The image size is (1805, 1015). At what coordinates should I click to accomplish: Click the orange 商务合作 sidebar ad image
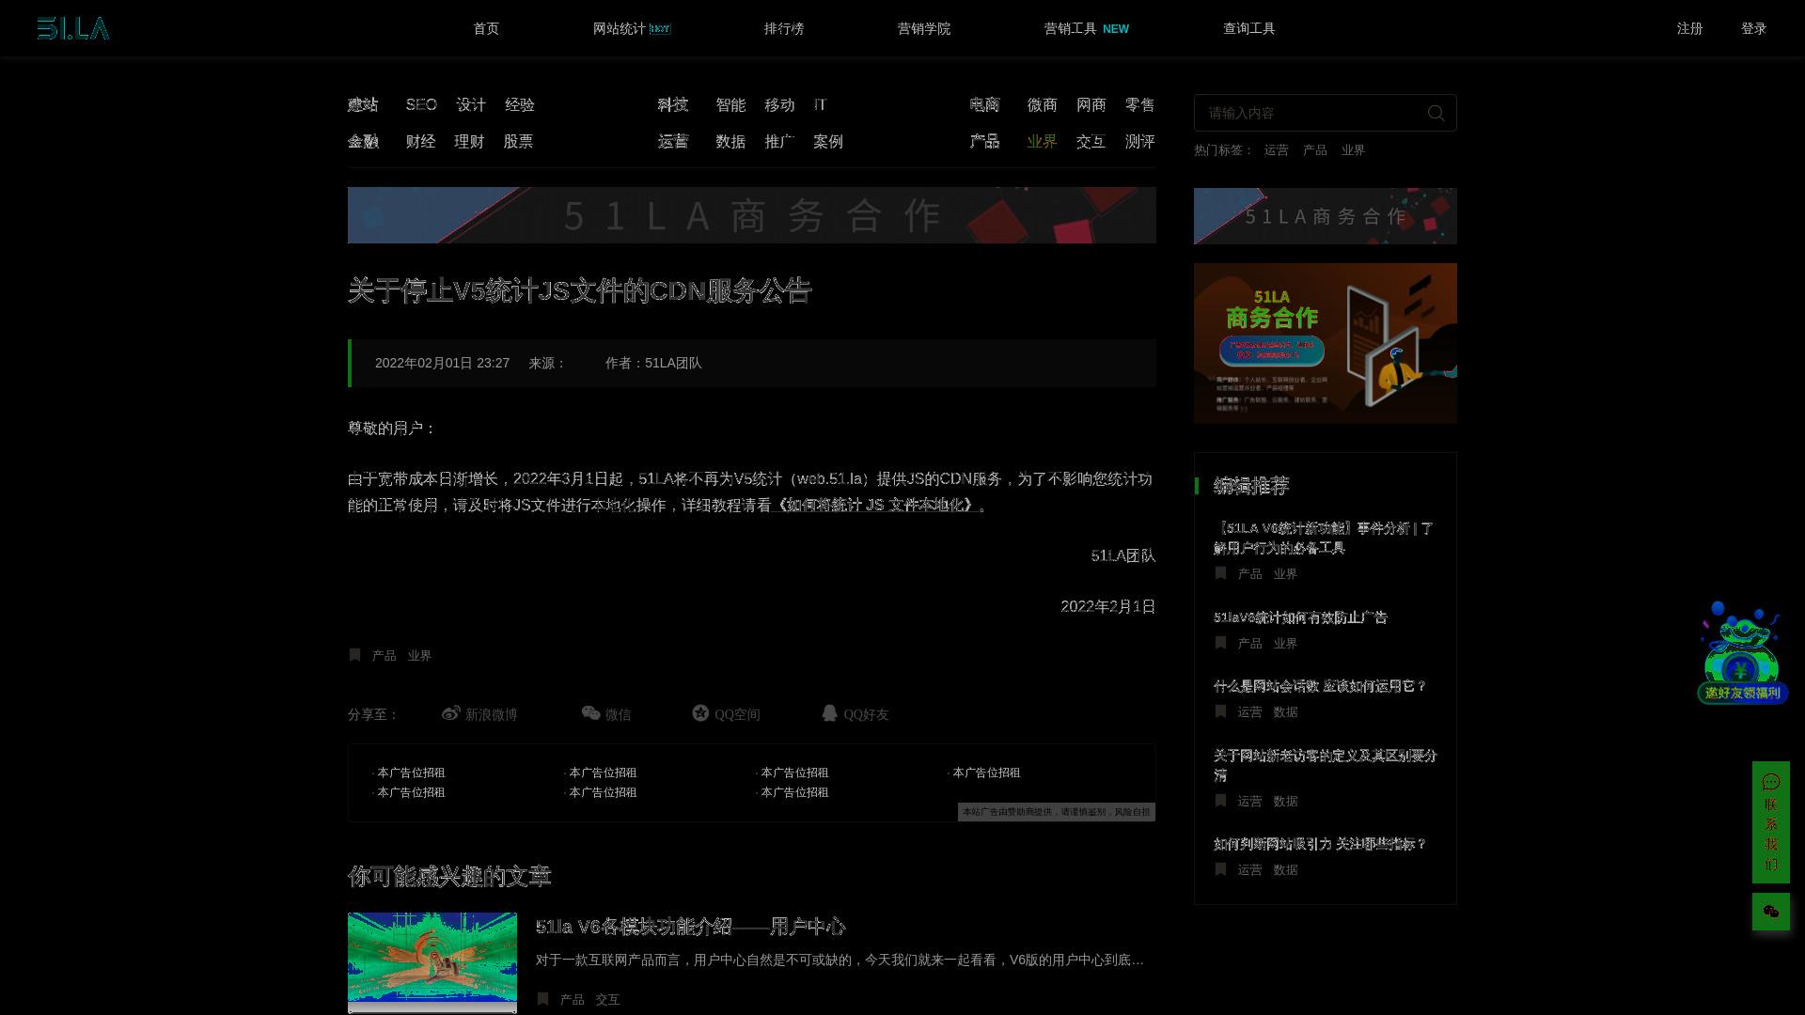click(x=1326, y=343)
